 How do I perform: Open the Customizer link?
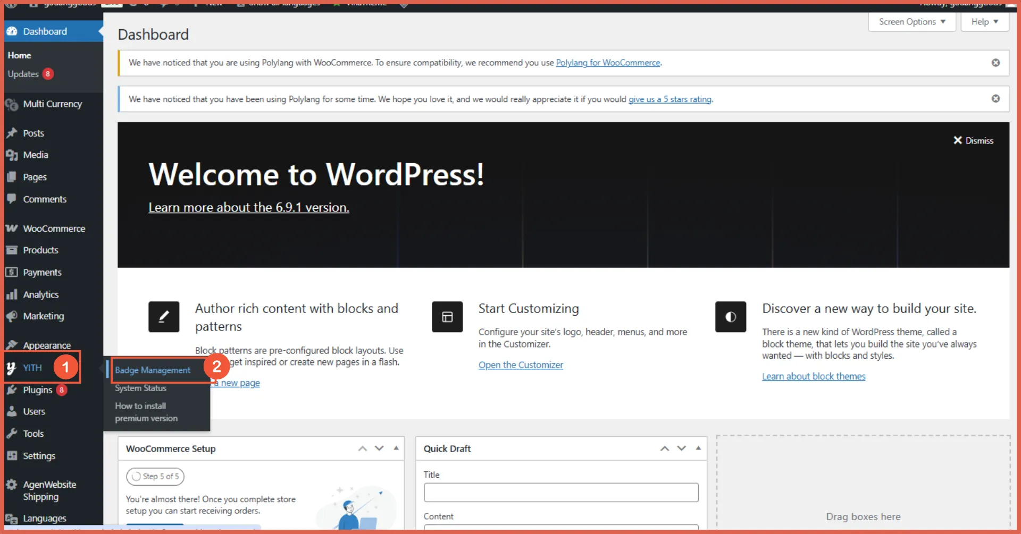521,365
